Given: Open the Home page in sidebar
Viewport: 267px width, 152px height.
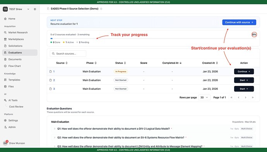Looking at the screenshot, I should (20, 19).
